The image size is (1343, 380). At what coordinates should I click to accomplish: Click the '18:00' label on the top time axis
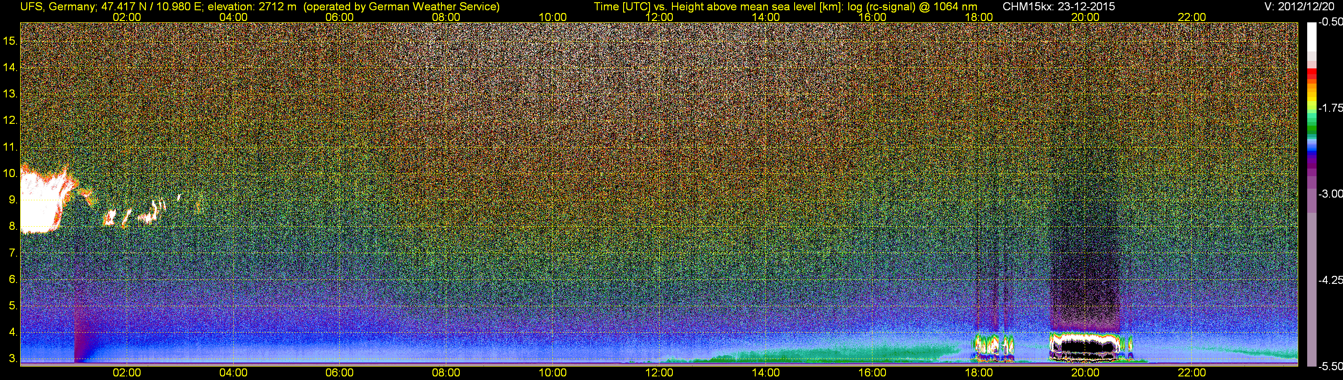click(x=979, y=17)
